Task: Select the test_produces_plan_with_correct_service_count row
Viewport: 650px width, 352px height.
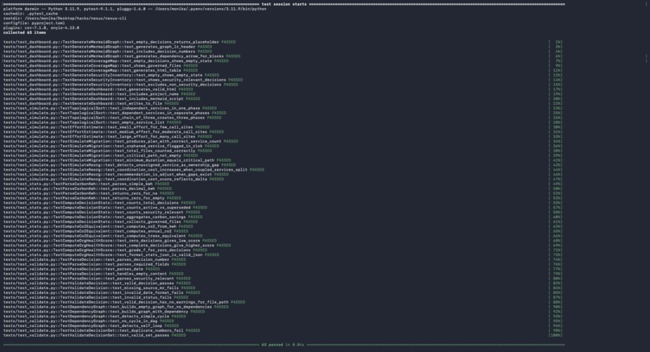Action: (121, 141)
